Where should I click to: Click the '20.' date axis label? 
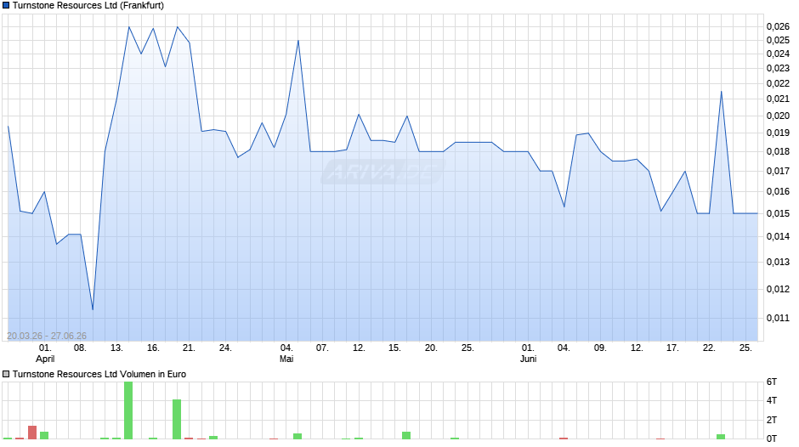pos(431,348)
